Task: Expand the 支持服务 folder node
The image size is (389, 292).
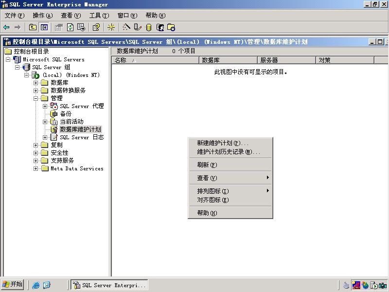Action: tap(35, 161)
